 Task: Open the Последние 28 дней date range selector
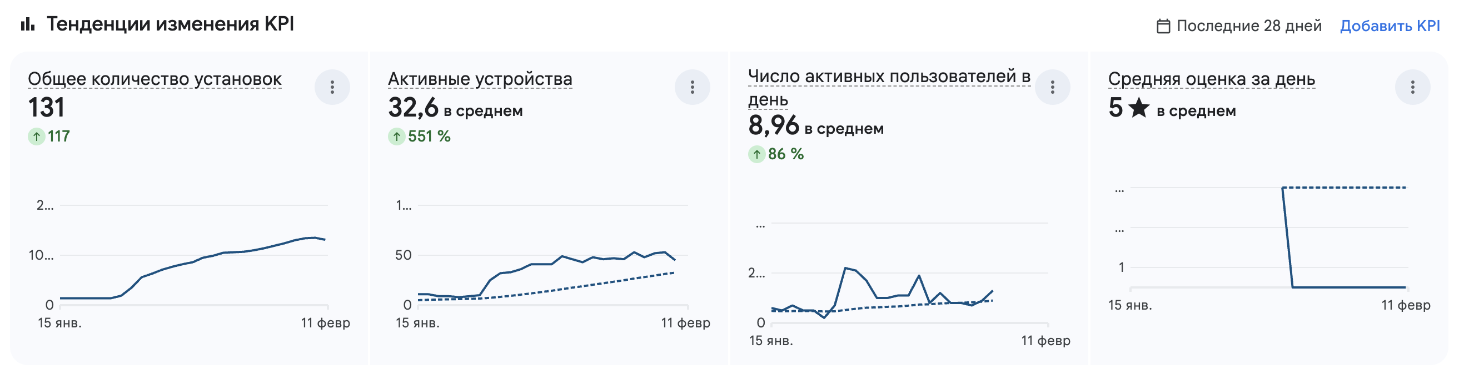click(1248, 26)
